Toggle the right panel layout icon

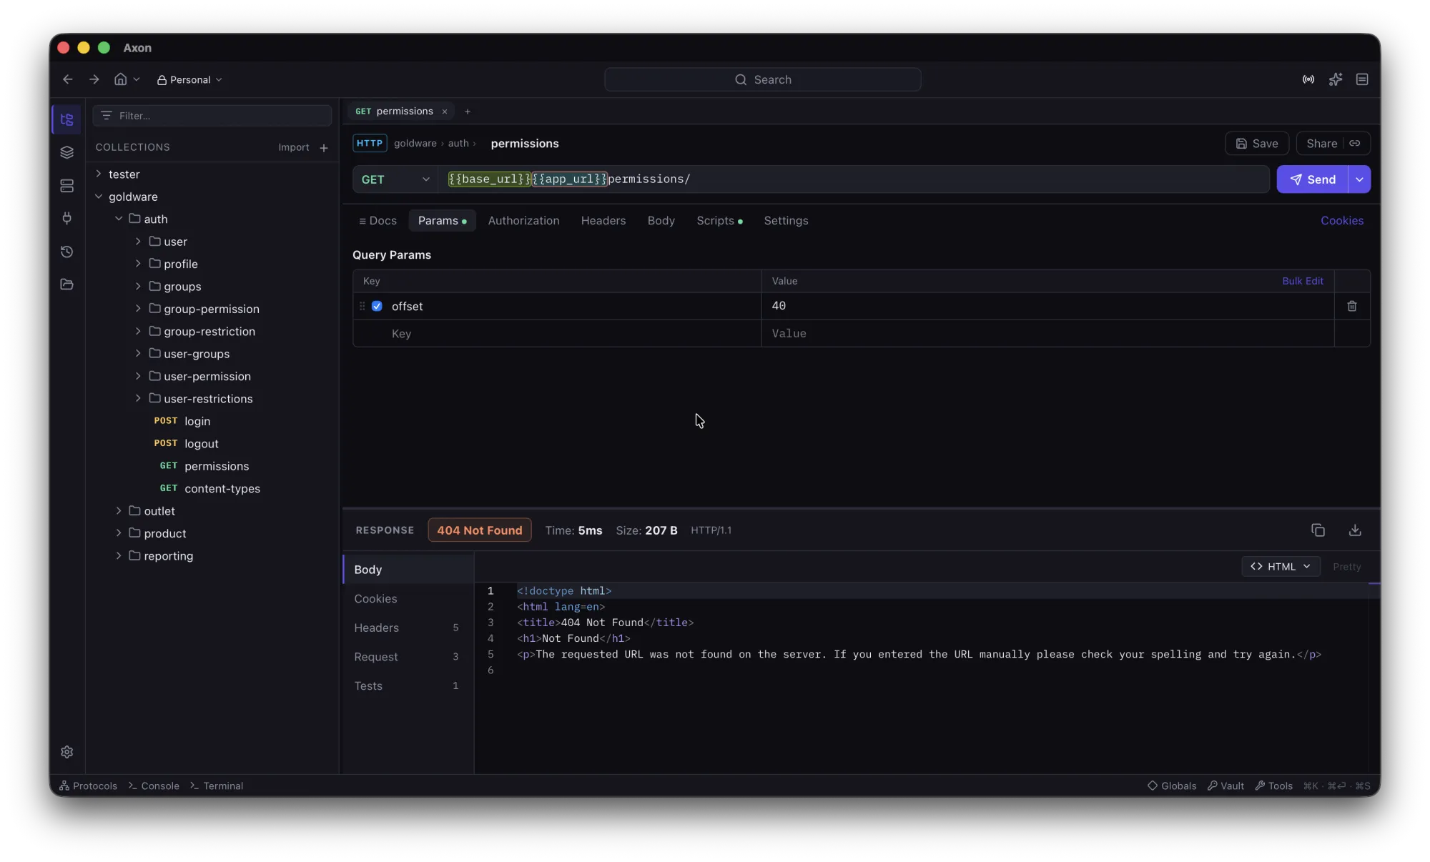1362,79
